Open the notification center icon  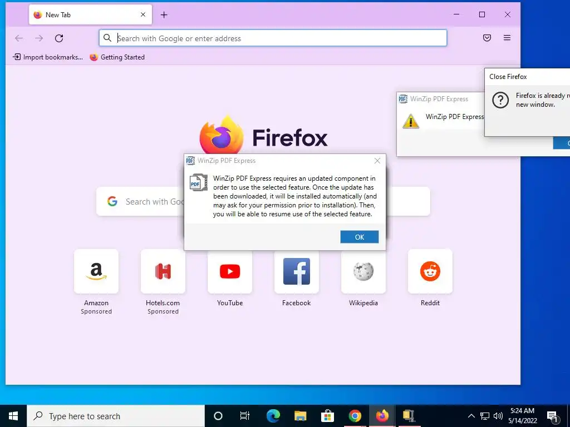(553, 416)
